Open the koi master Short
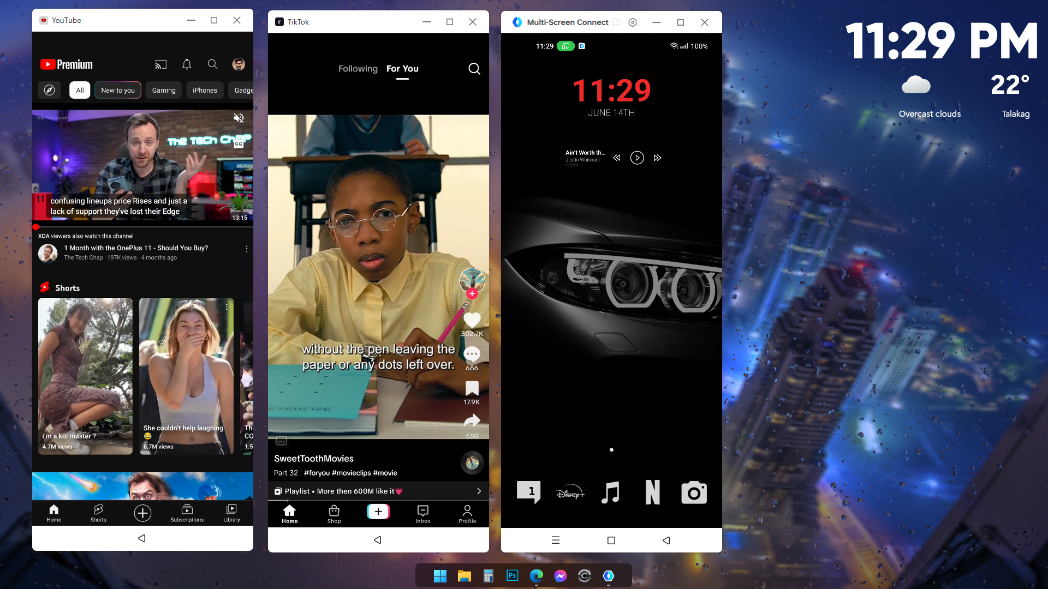Image resolution: width=1048 pixels, height=589 pixels. point(86,376)
